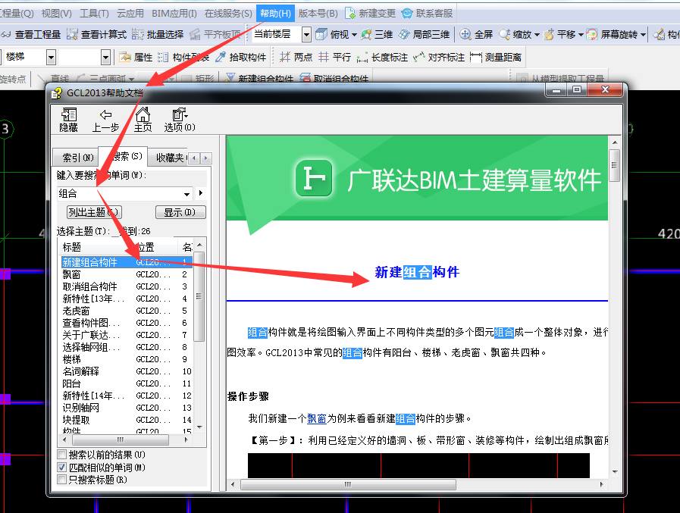
Task: Open search keyword dropdown arrow
Action: click(x=187, y=194)
